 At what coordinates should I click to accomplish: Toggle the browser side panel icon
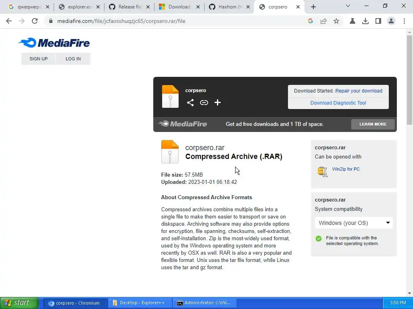click(378, 21)
